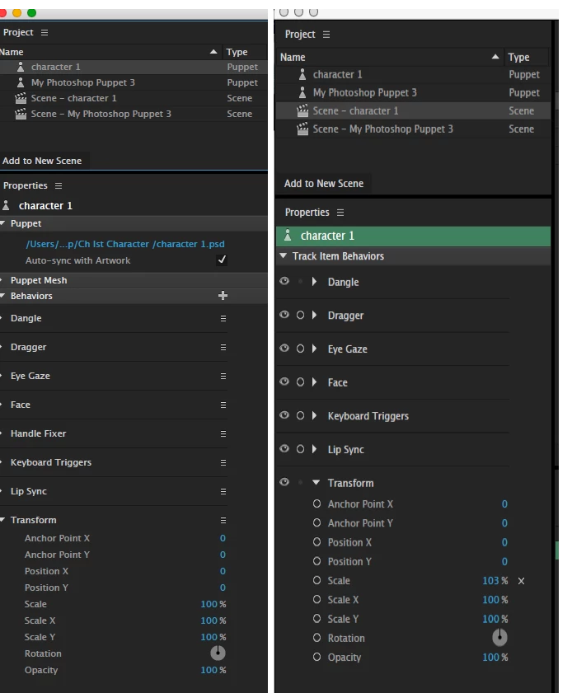Open the Face behavior options menu icon

(x=223, y=405)
